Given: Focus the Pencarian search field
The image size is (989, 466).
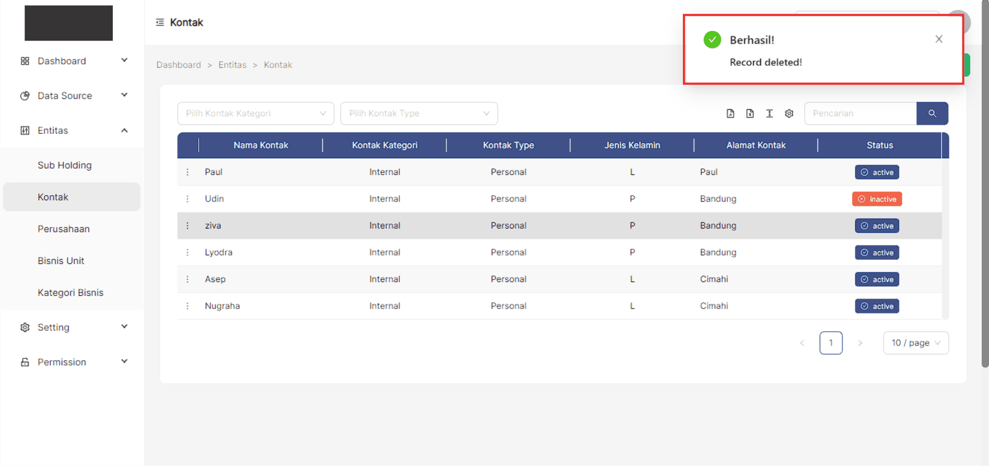Looking at the screenshot, I should [860, 114].
